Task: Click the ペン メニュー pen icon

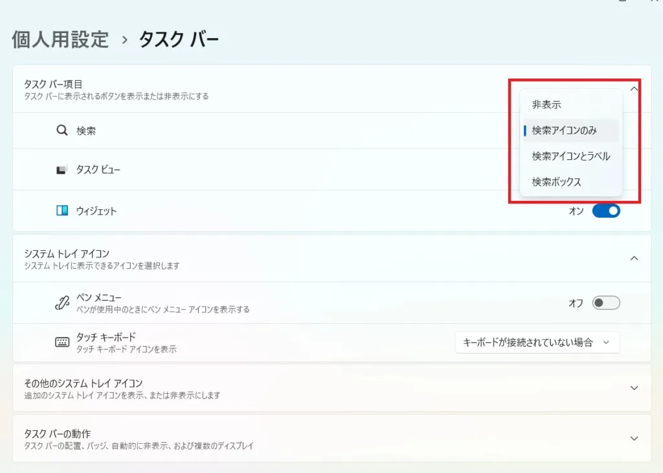Action: [x=62, y=303]
